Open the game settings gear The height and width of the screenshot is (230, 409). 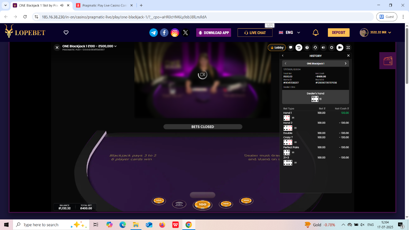[332, 48]
